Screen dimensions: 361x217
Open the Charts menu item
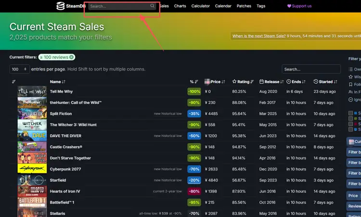point(180,6)
